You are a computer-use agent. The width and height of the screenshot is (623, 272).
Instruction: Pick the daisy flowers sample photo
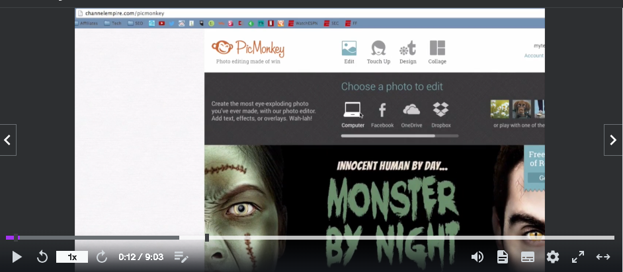500,109
